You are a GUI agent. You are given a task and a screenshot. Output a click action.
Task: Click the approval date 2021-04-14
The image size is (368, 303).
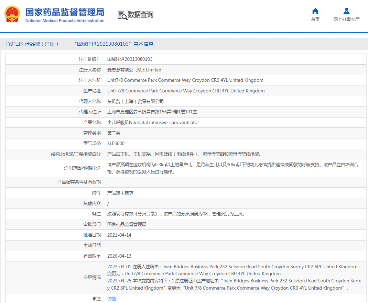pyautogui.click(x=119, y=235)
